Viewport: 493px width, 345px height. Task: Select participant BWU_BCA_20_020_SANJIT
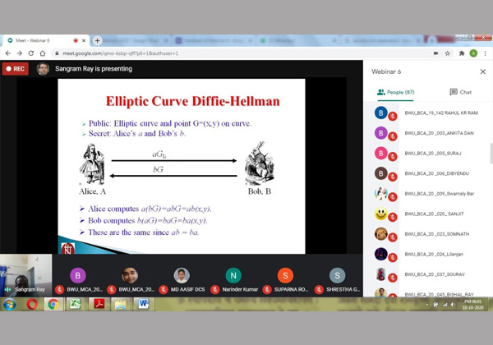tap(428, 214)
